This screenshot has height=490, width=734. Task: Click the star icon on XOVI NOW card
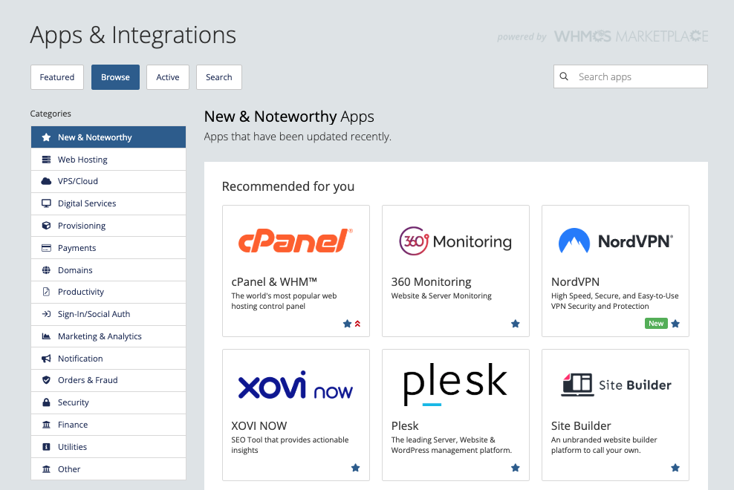tap(355, 468)
